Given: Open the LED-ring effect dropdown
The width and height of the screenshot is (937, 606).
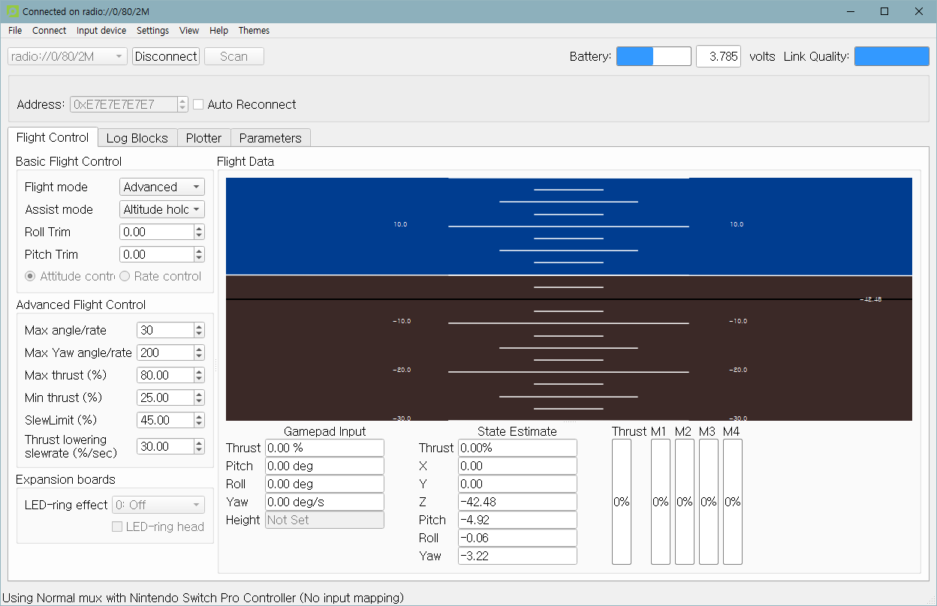Looking at the screenshot, I should (x=158, y=505).
